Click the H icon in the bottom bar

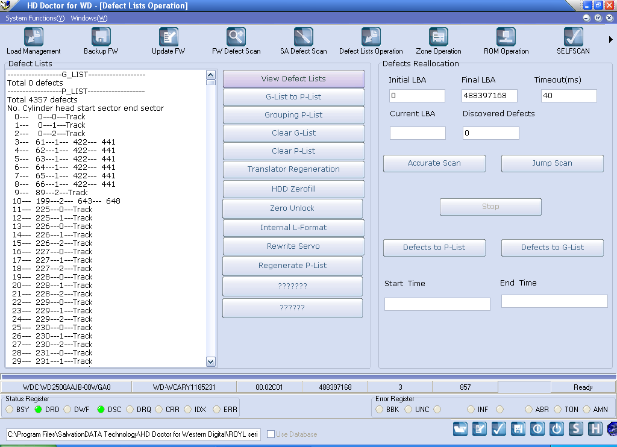pos(595,428)
